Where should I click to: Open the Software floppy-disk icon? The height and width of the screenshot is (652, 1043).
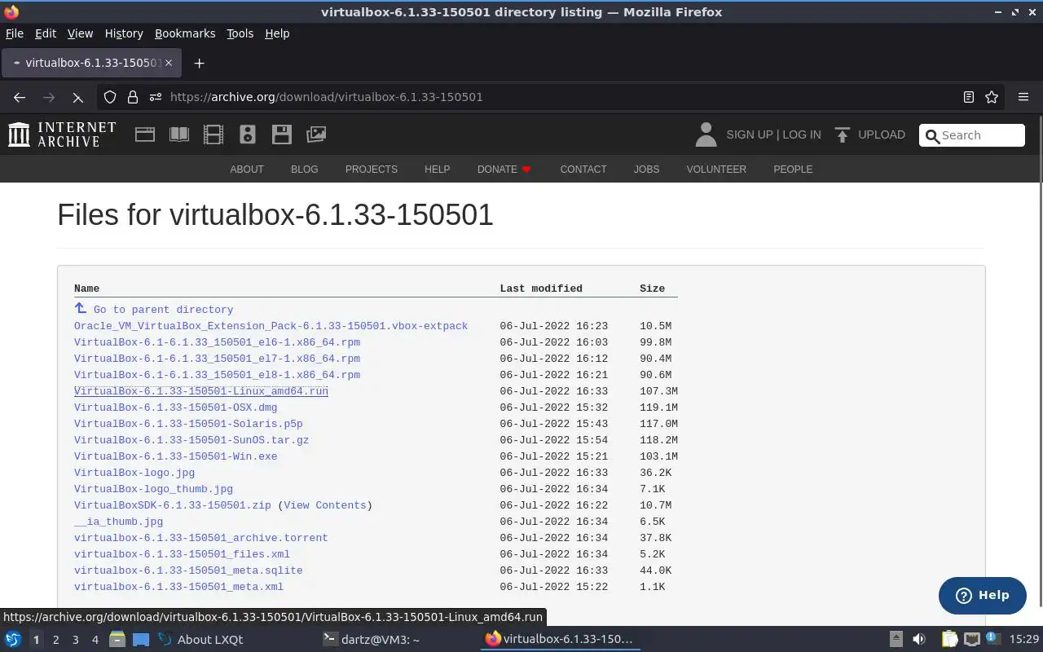click(282, 134)
